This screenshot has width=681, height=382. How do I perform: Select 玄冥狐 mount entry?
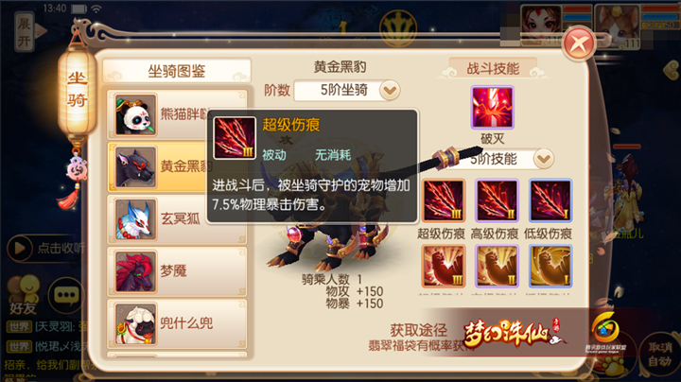(177, 218)
